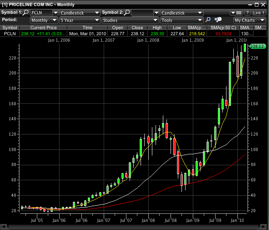Open the Studies menu
Viewport: 269px width, 230px height.
click(130, 20)
